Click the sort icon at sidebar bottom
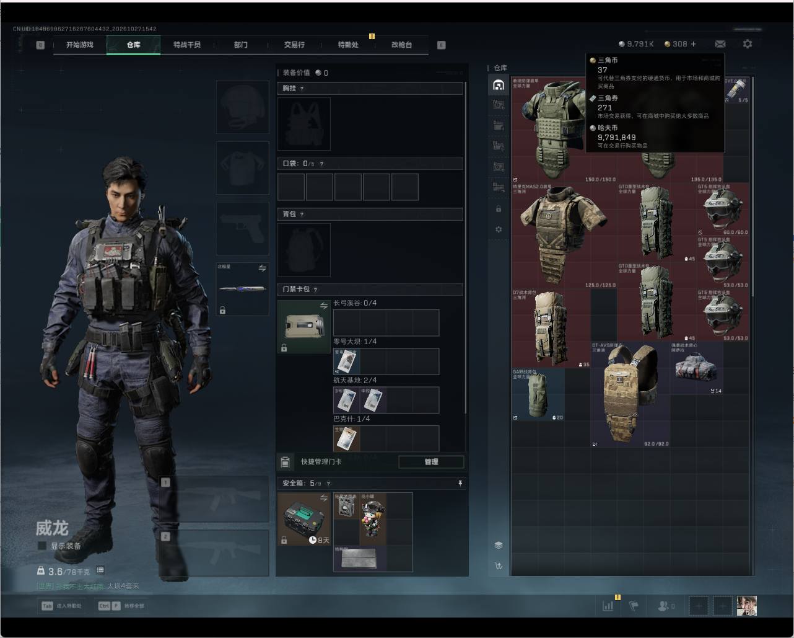Viewport: 794px width, 638px height. 499,565
